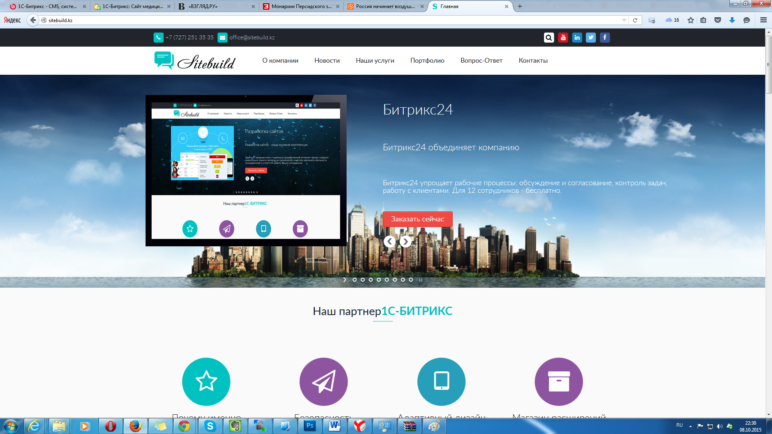This screenshot has height=434, width=772.
Task: Click the purple archive box circle icon
Action: pos(559,381)
